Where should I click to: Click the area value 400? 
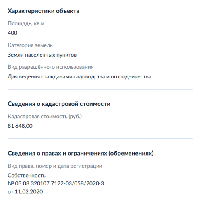(12, 33)
